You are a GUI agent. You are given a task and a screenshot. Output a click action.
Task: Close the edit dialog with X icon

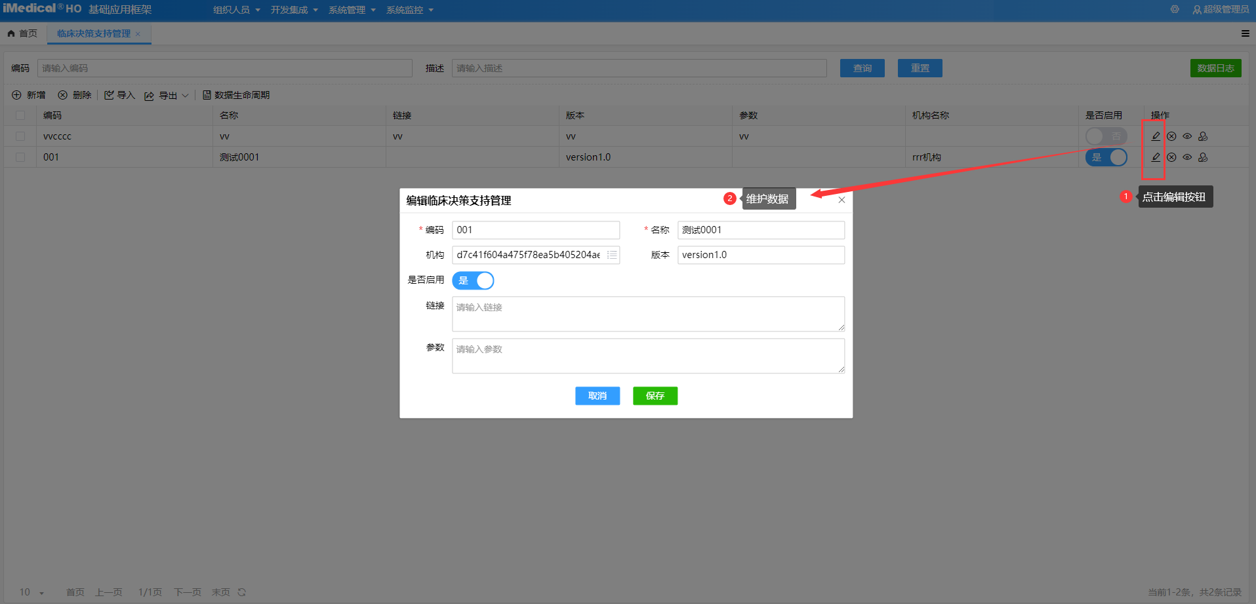(x=841, y=200)
